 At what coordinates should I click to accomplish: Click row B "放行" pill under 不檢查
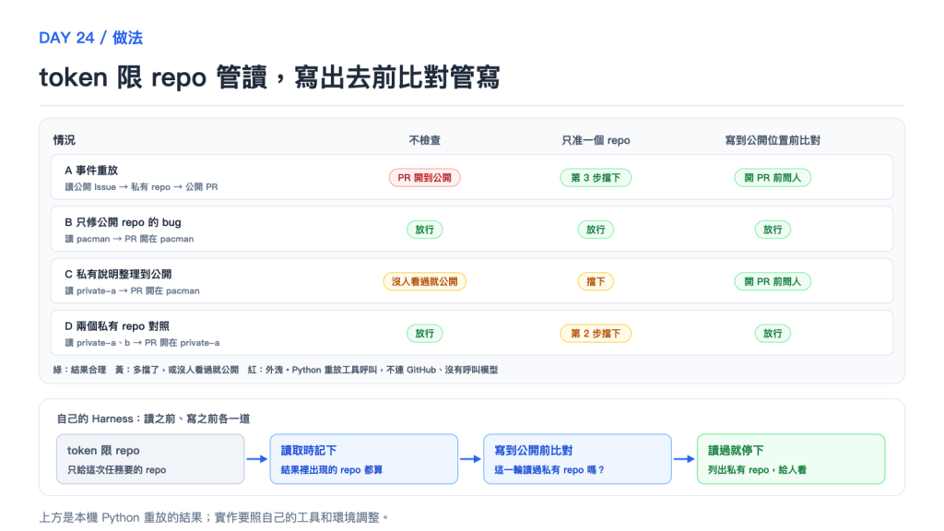point(424,230)
